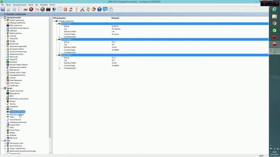Click the printer icon in the toolbar
Screen dimensions: 280x157
[25, 10]
